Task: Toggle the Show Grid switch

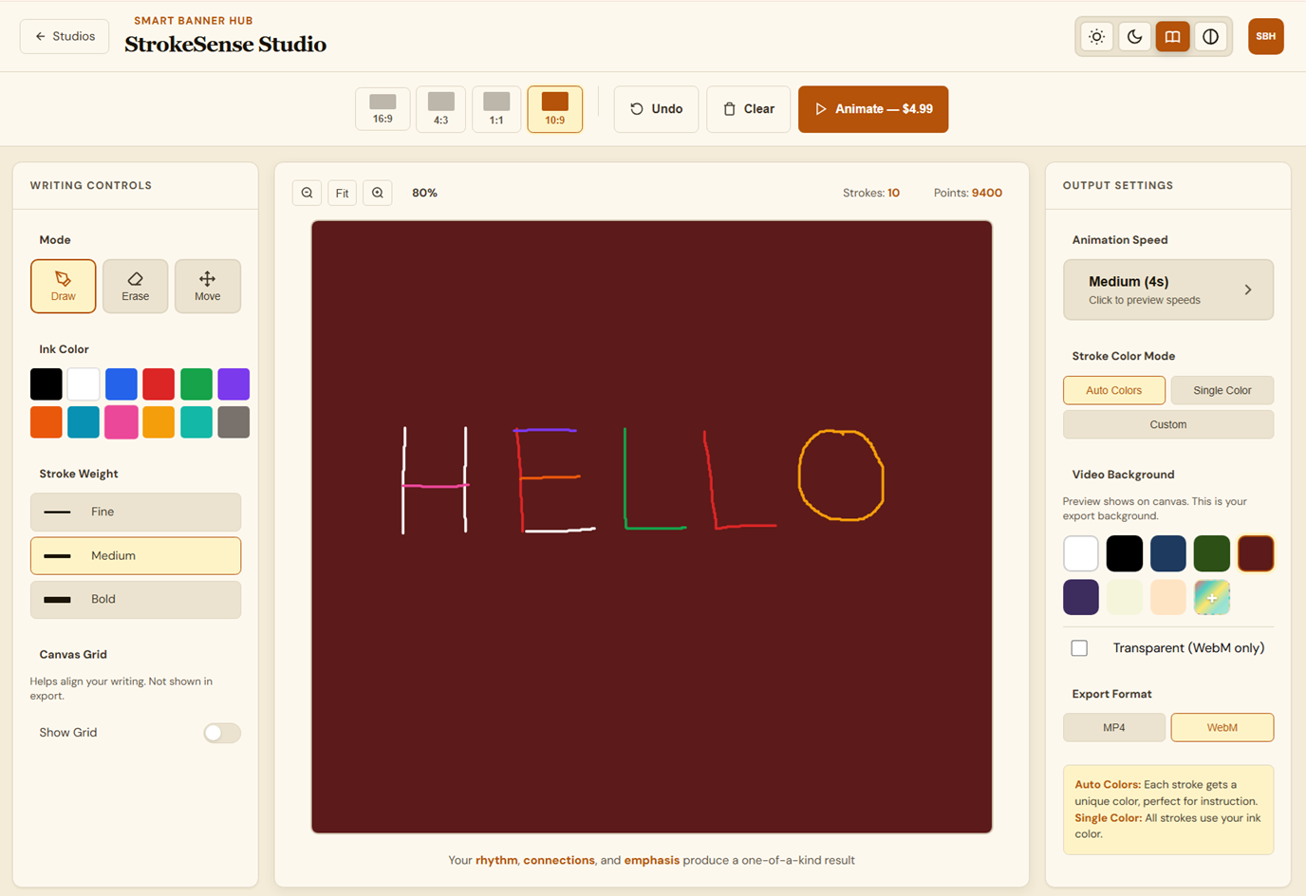Action: 222,733
